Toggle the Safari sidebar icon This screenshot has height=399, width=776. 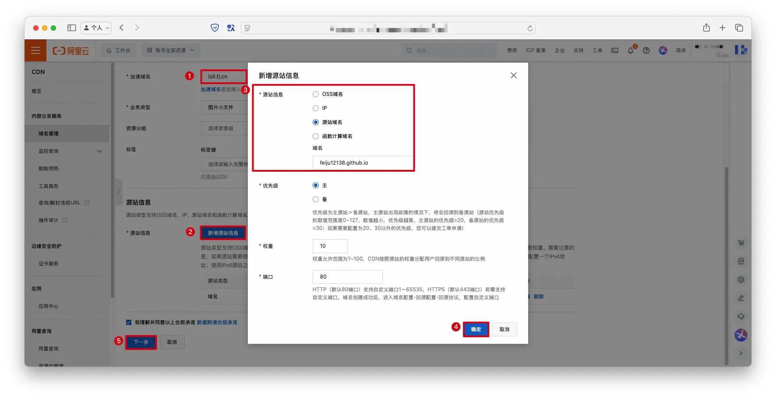pyautogui.click(x=71, y=28)
